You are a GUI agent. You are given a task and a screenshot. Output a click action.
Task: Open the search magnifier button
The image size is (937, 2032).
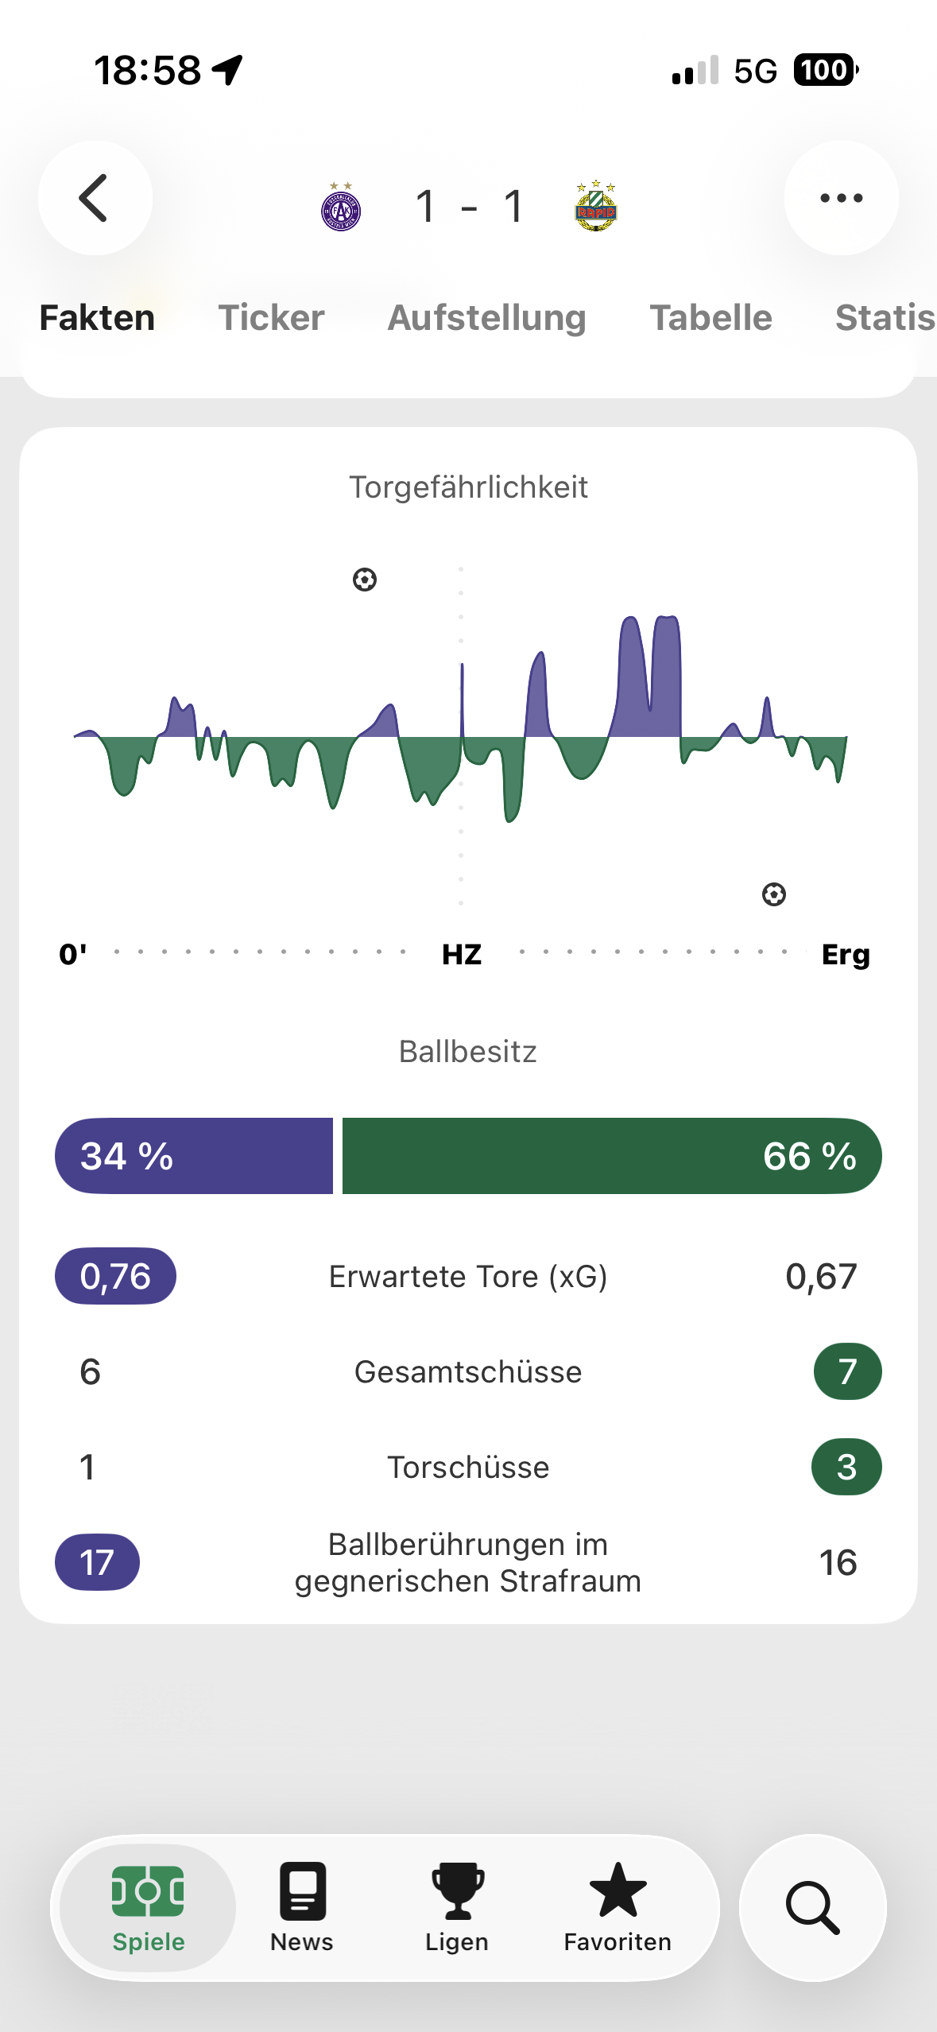coord(812,1907)
